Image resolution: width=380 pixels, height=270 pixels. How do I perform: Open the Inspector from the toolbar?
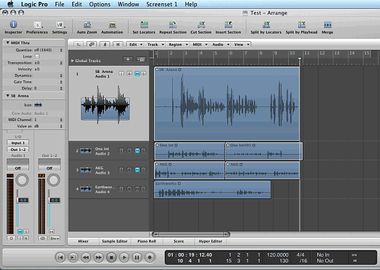(x=13, y=25)
